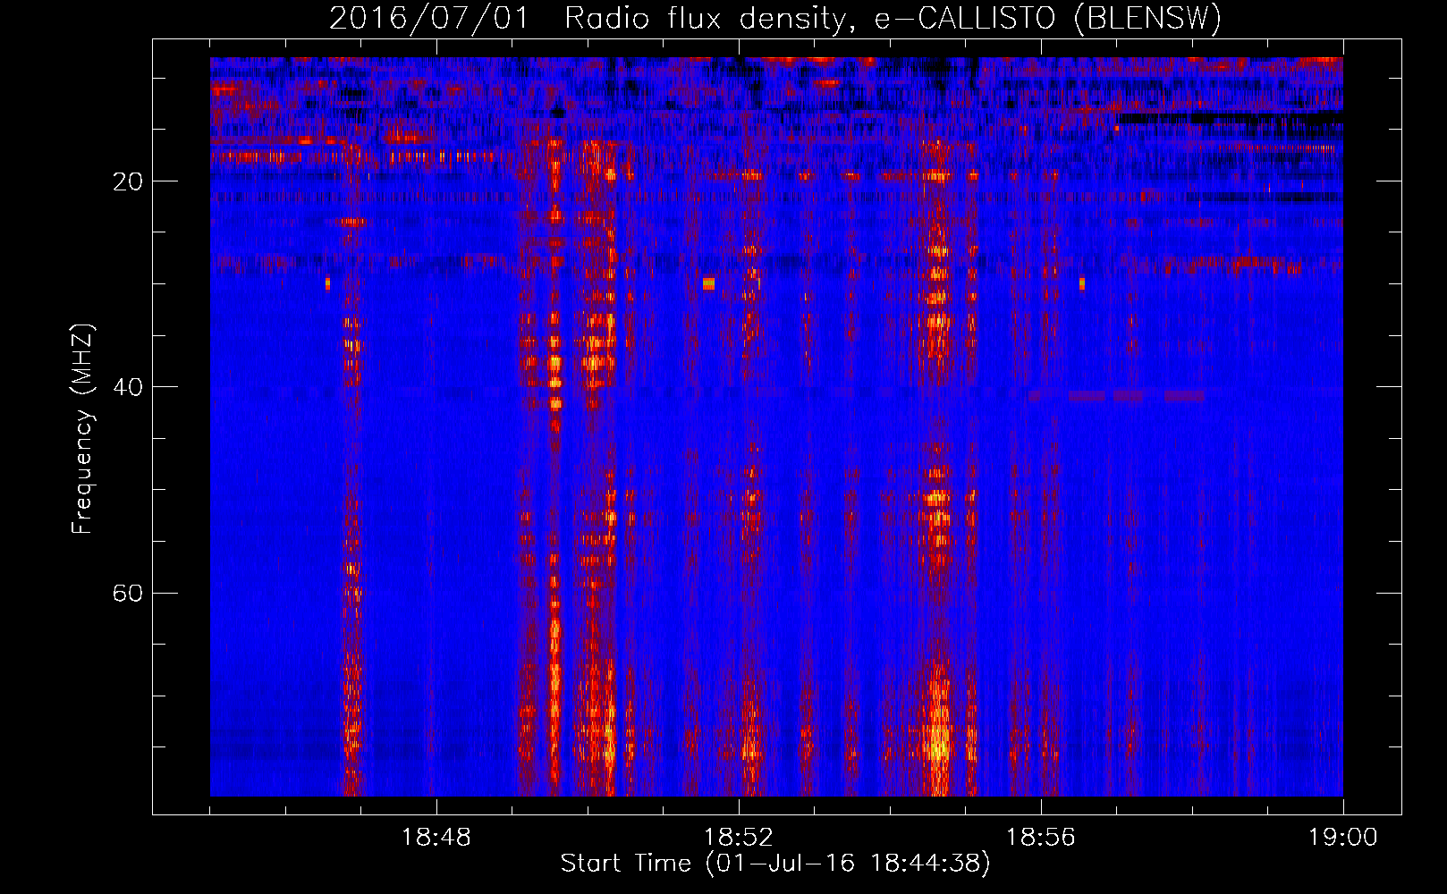1447x894 pixels.
Task: Click the "Frequency (MHZ)" axis label
Action: click(x=82, y=428)
